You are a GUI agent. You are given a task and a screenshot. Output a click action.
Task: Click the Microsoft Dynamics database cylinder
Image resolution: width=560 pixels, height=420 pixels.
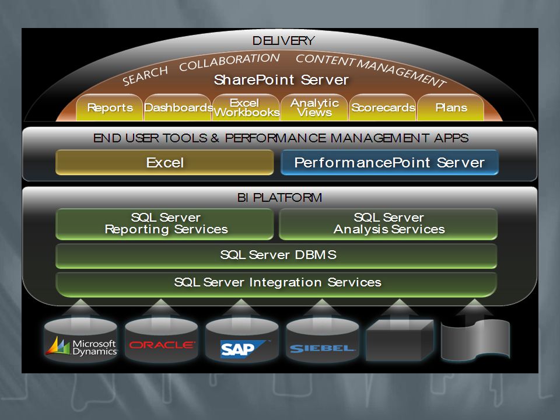tap(80, 341)
